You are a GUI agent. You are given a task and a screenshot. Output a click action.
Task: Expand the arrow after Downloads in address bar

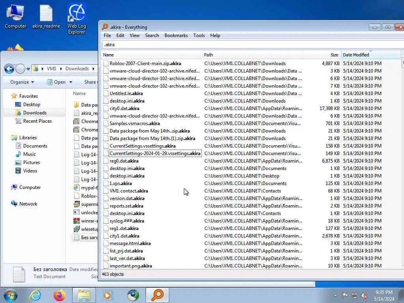point(93,69)
